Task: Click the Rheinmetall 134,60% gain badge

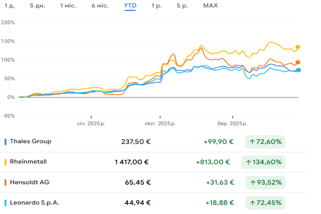Action: point(263,162)
